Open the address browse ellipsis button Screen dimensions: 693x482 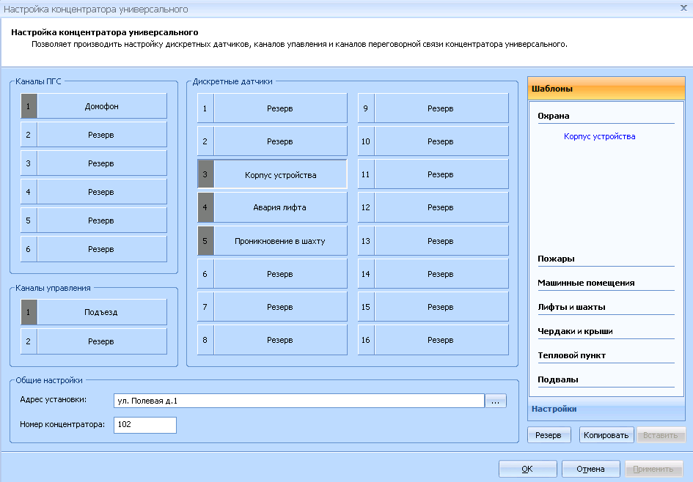(496, 401)
